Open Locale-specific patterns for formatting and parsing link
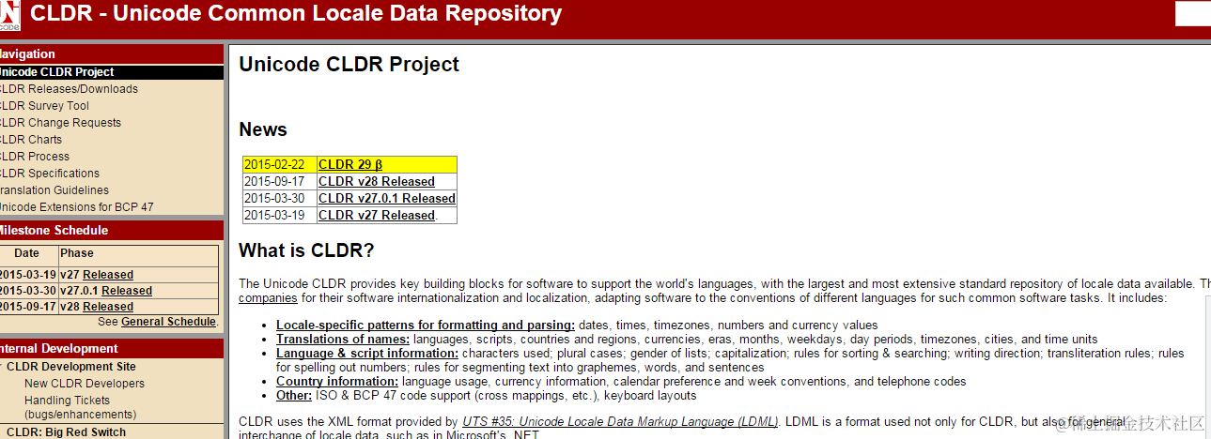Image resolution: width=1211 pixels, height=439 pixels. point(426,325)
